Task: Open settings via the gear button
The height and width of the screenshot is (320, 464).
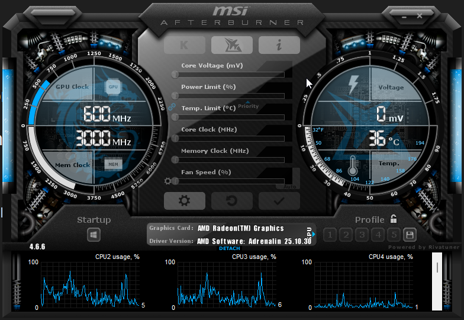Action: coord(185,200)
